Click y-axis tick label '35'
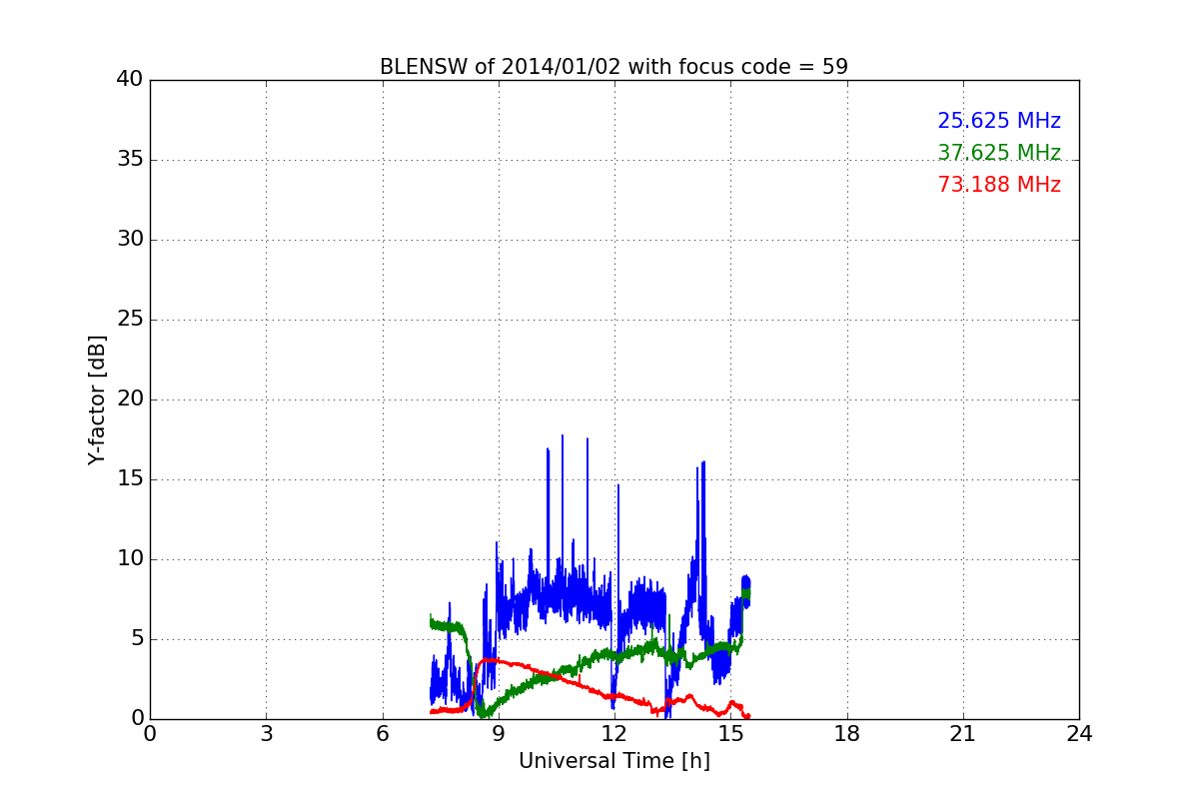 point(130,160)
